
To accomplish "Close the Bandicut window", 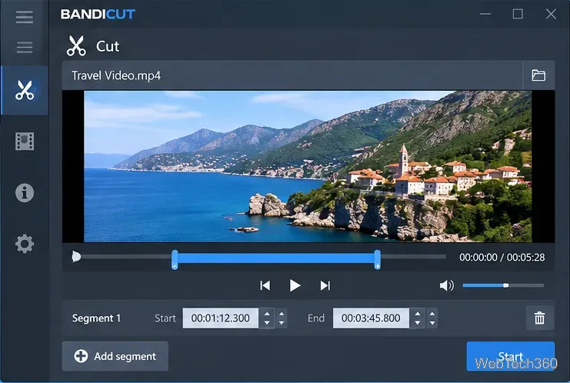I will (x=551, y=14).
